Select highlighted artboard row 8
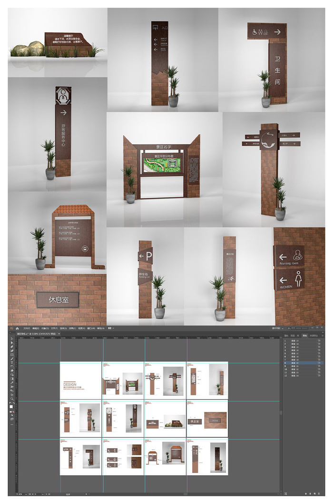The height and width of the screenshot is (502, 333). (304, 363)
